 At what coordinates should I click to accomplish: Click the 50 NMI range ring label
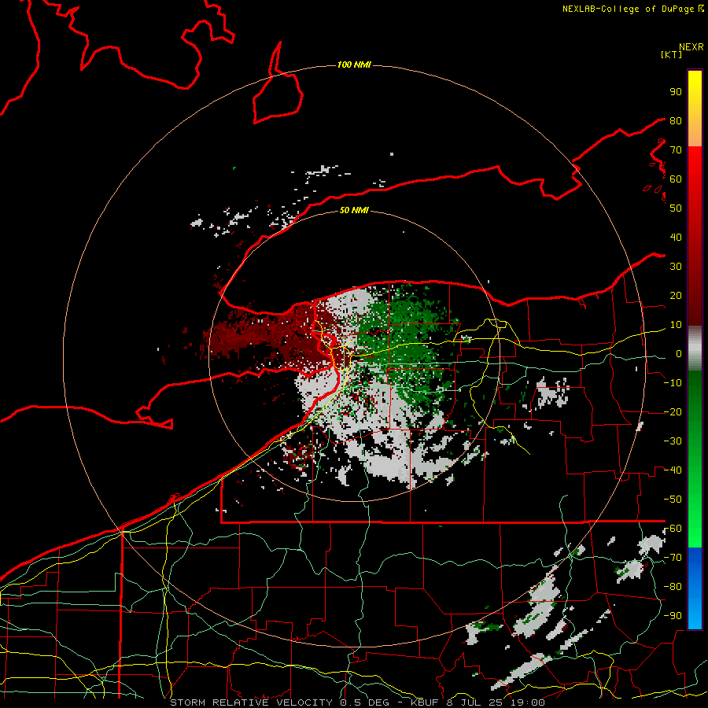tap(354, 210)
